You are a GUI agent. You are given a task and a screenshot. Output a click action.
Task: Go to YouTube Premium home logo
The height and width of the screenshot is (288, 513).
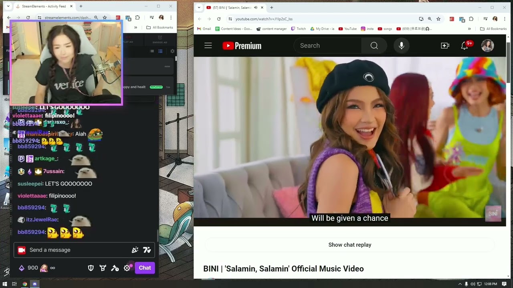[242, 46]
